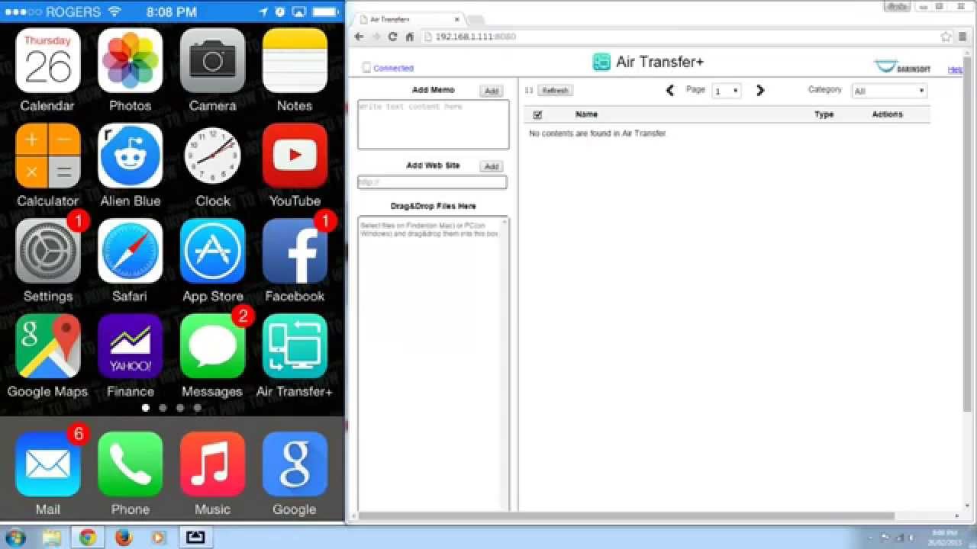Click the memo text area

tap(434, 124)
